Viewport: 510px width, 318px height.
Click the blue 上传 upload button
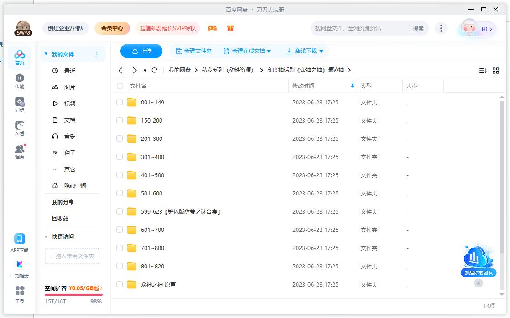141,51
